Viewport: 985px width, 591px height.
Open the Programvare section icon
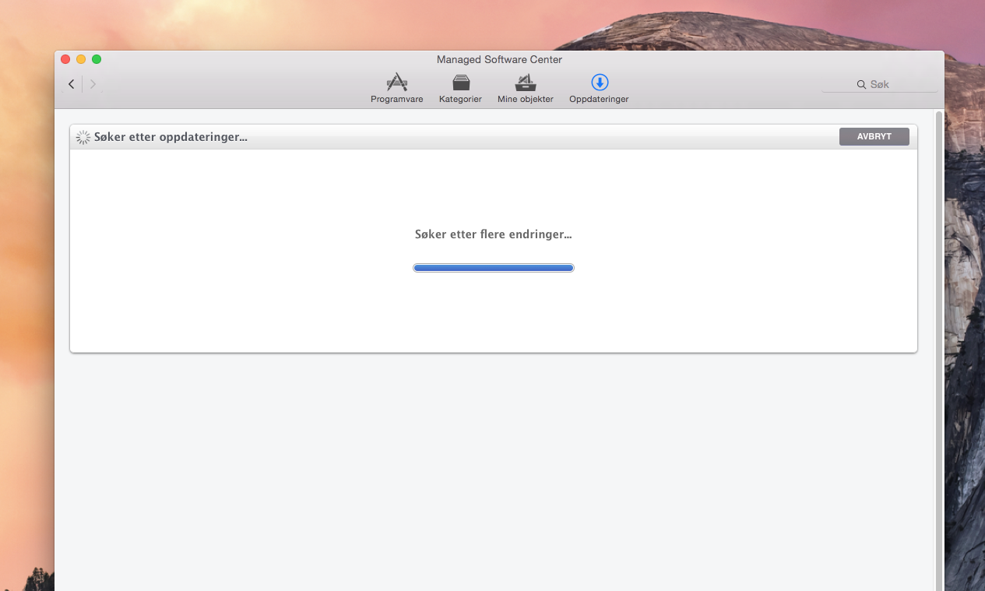pyautogui.click(x=397, y=83)
